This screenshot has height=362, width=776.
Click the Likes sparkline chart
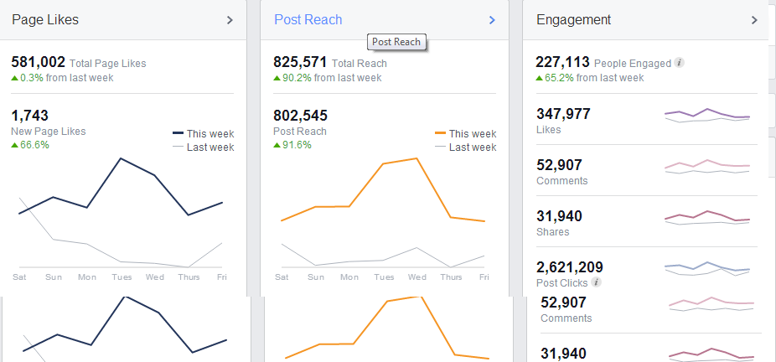(707, 116)
